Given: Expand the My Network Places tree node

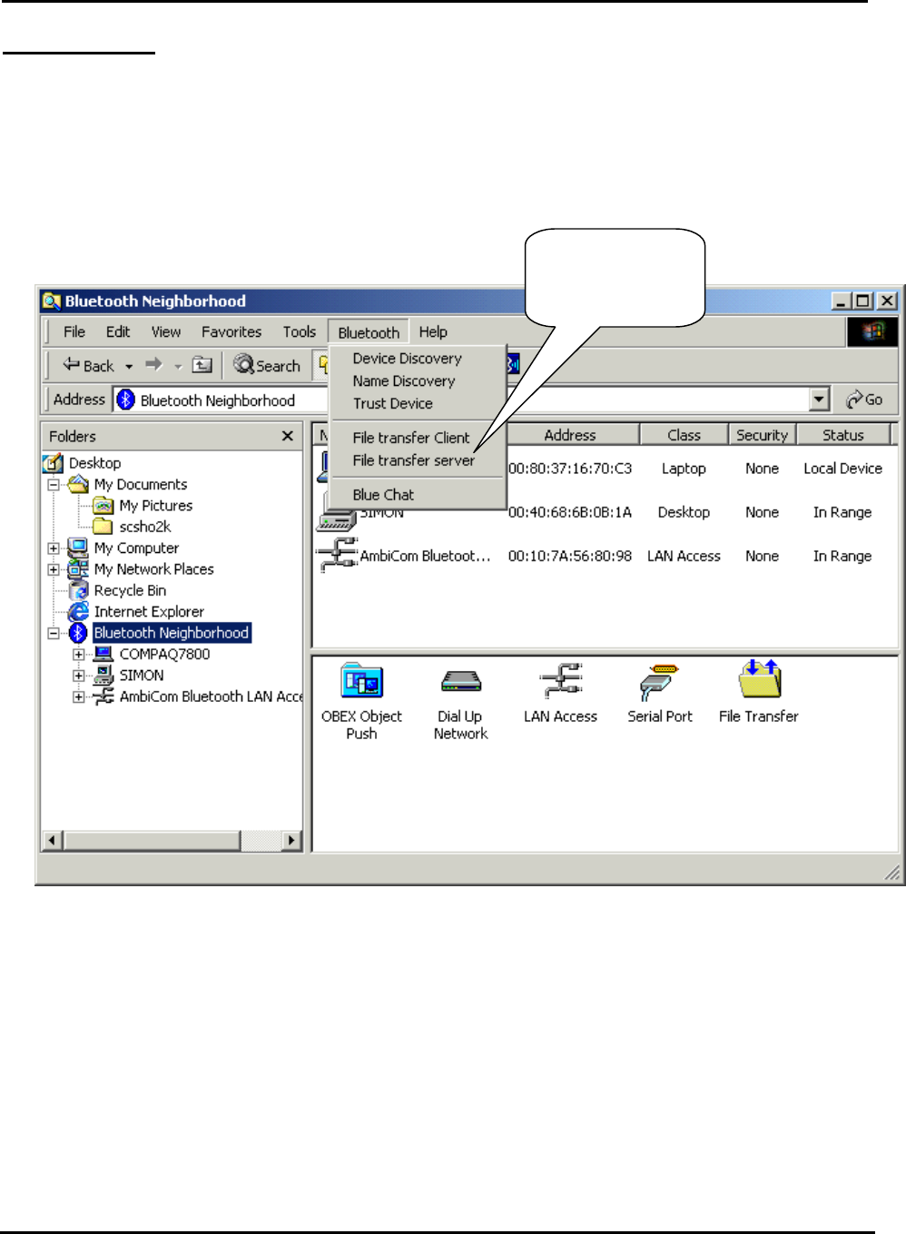Looking at the screenshot, I should pyautogui.click(x=54, y=569).
